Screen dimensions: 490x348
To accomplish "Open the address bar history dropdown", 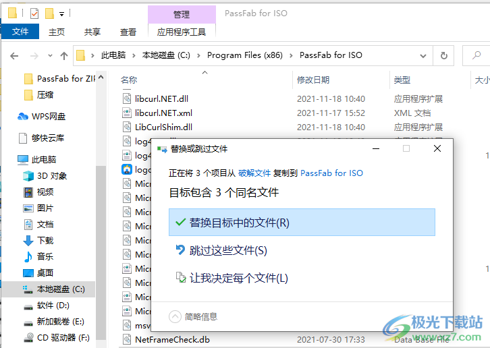I will 423,56.
